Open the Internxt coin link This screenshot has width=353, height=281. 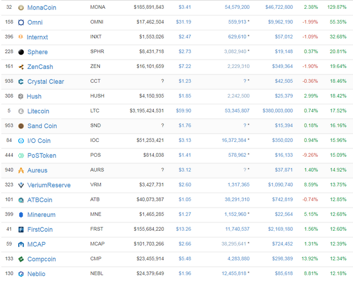point(37,37)
